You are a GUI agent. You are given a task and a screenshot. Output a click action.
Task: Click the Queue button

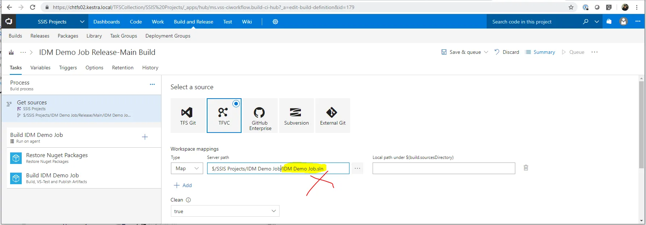point(573,52)
